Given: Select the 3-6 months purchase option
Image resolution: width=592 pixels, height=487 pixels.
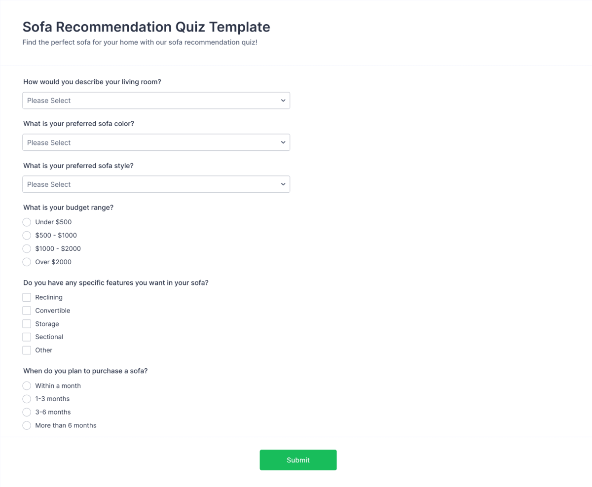Looking at the screenshot, I should [x=27, y=412].
